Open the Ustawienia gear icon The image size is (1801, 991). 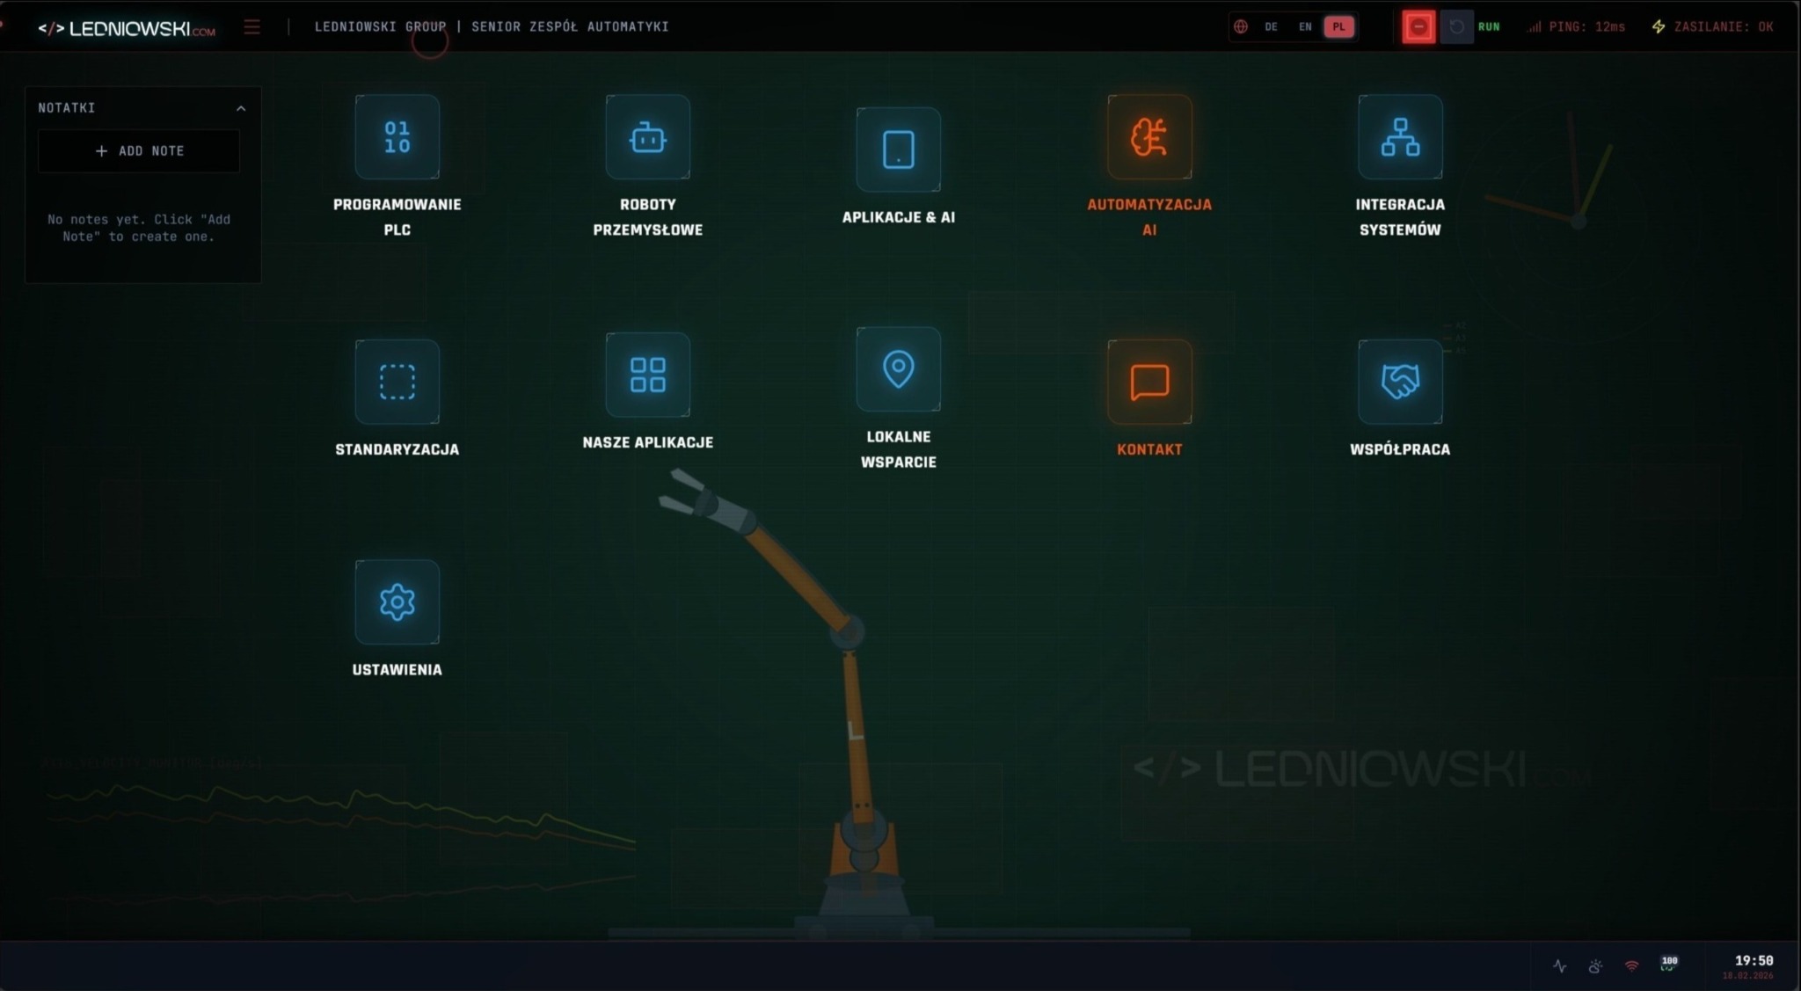pos(397,602)
